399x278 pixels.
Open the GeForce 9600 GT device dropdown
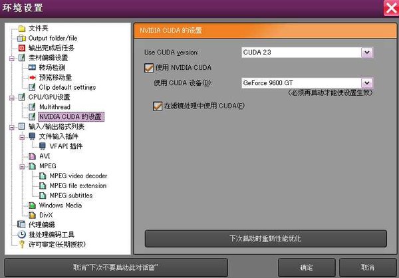[x=366, y=82]
